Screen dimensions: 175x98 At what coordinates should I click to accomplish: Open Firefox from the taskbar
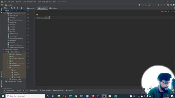point(93,96)
